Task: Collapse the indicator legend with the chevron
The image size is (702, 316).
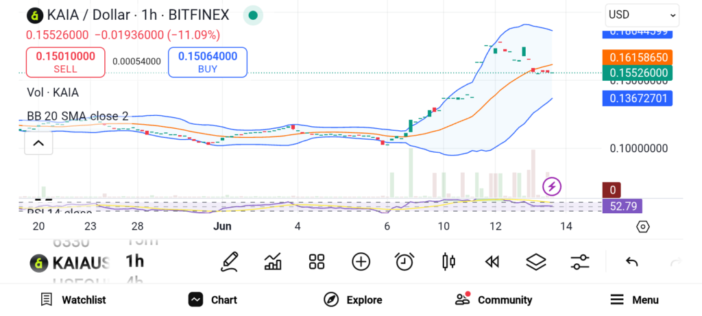Action: click(x=38, y=143)
